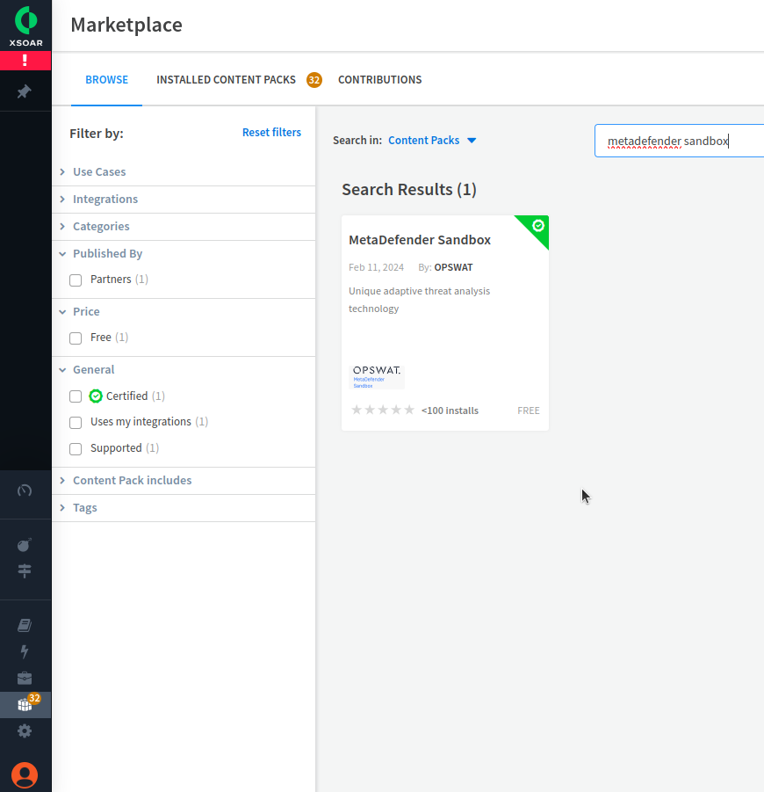Click the 'Unique adaptive threat analysis technology' description

click(x=420, y=300)
